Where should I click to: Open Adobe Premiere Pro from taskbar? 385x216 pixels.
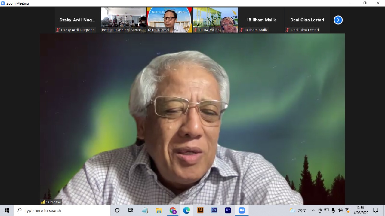click(x=228, y=211)
